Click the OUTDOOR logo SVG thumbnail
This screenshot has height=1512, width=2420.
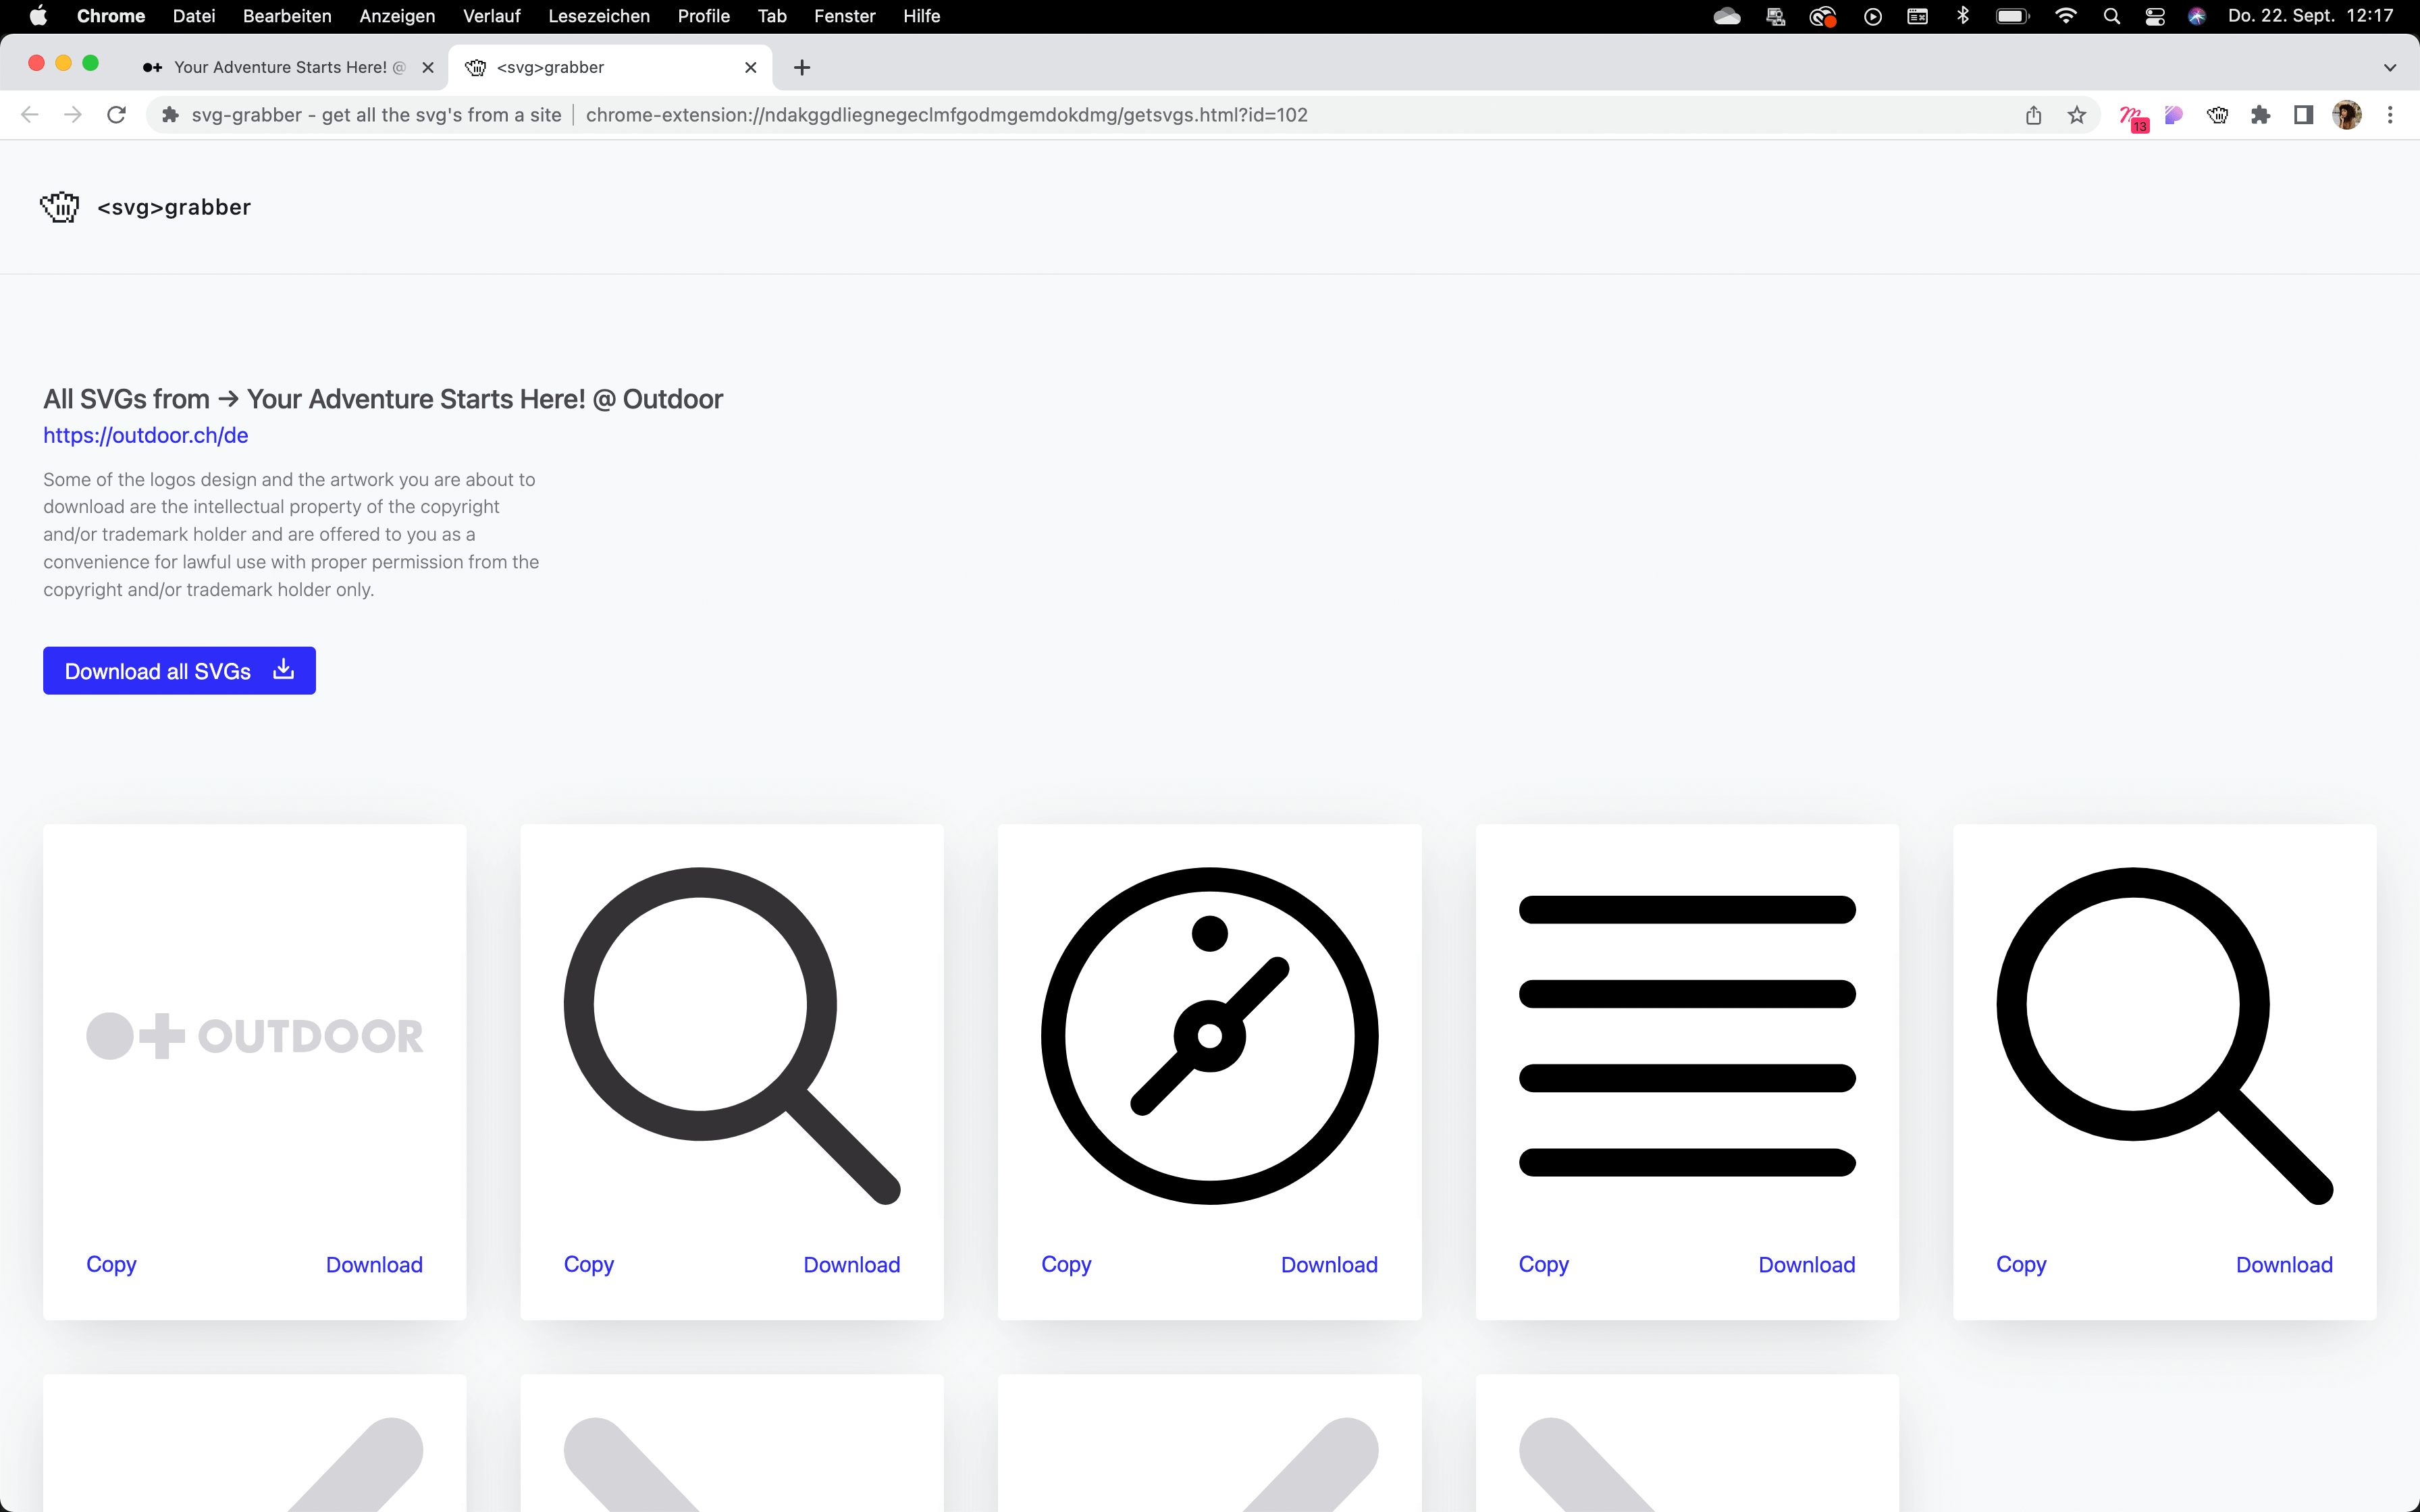coord(254,1036)
